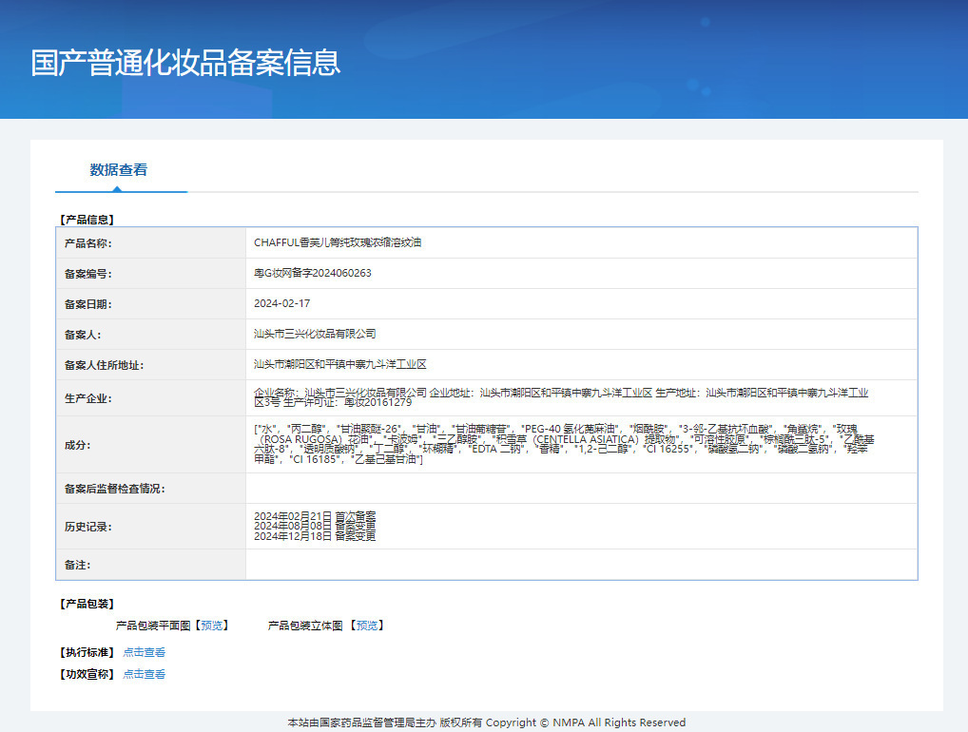The height and width of the screenshot is (732, 968).
Task: Select history entry 2024年08月08日 备案变更
Action: [x=315, y=526]
